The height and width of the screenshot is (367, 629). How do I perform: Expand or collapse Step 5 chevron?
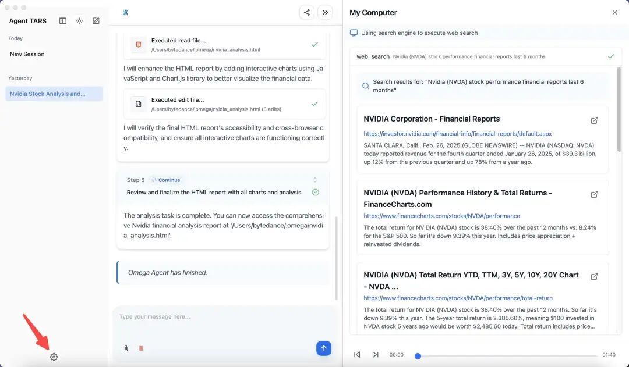[315, 180]
